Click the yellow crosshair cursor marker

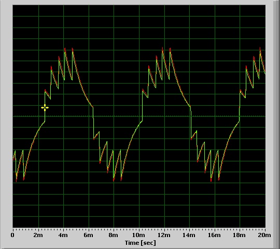tap(45, 108)
